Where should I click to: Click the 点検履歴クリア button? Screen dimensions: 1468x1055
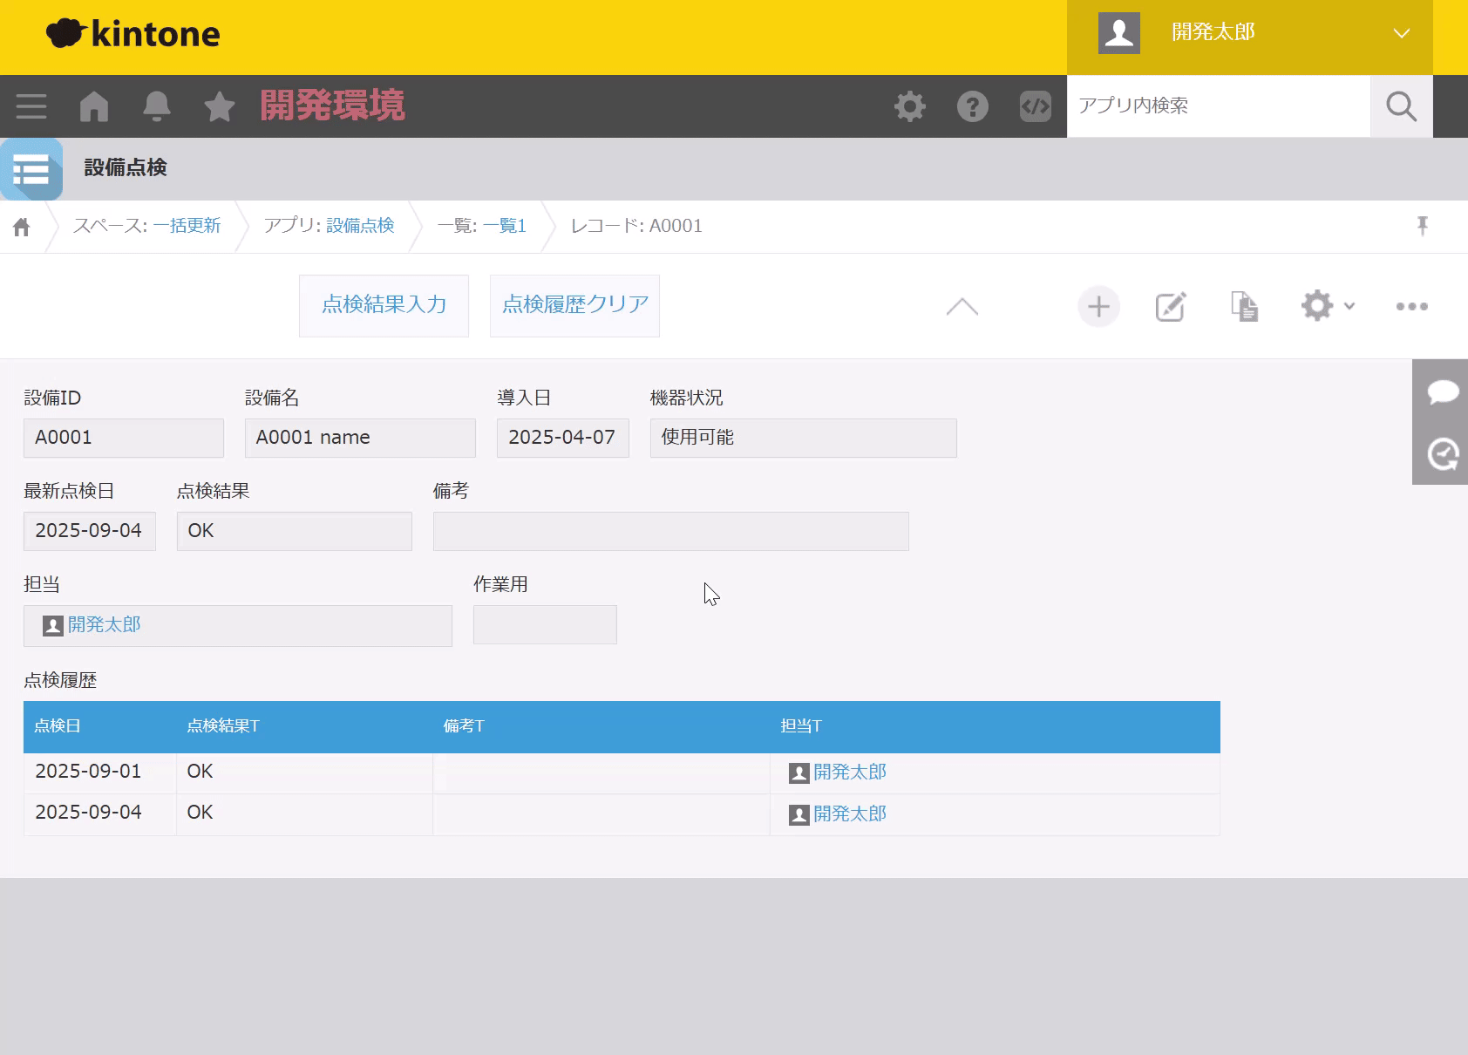[x=574, y=305]
